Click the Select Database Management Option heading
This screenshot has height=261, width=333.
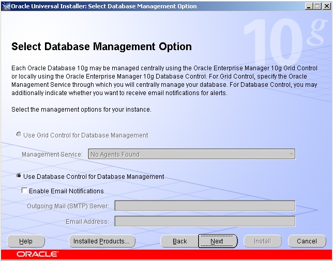click(101, 47)
